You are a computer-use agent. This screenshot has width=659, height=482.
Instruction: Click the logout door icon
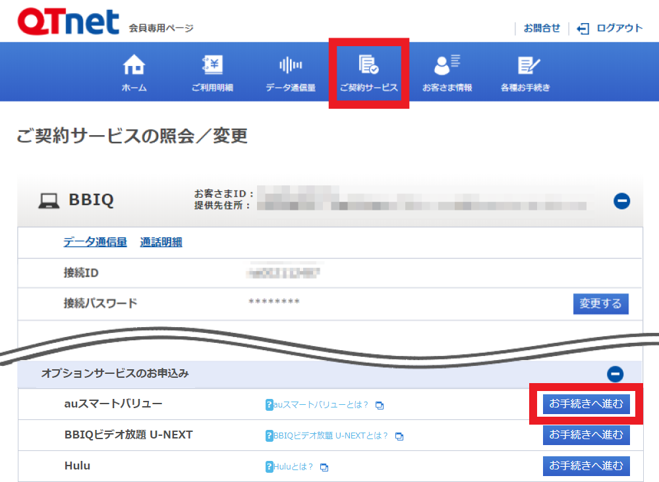tap(583, 28)
